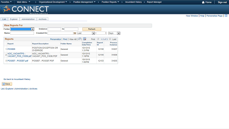Click Find link in Reports header

pos(65,39)
